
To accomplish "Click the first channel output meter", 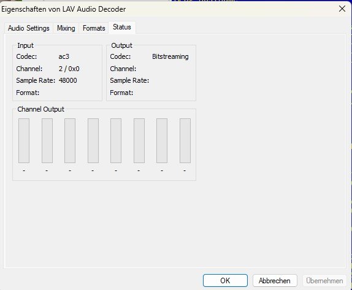I will click(24, 141).
